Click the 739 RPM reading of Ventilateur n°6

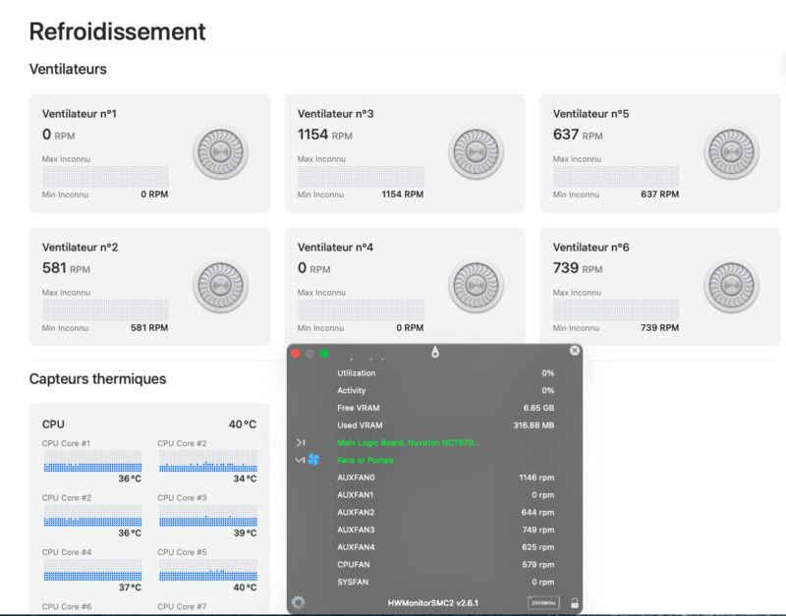pyautogui.click(x=578, y=268)
